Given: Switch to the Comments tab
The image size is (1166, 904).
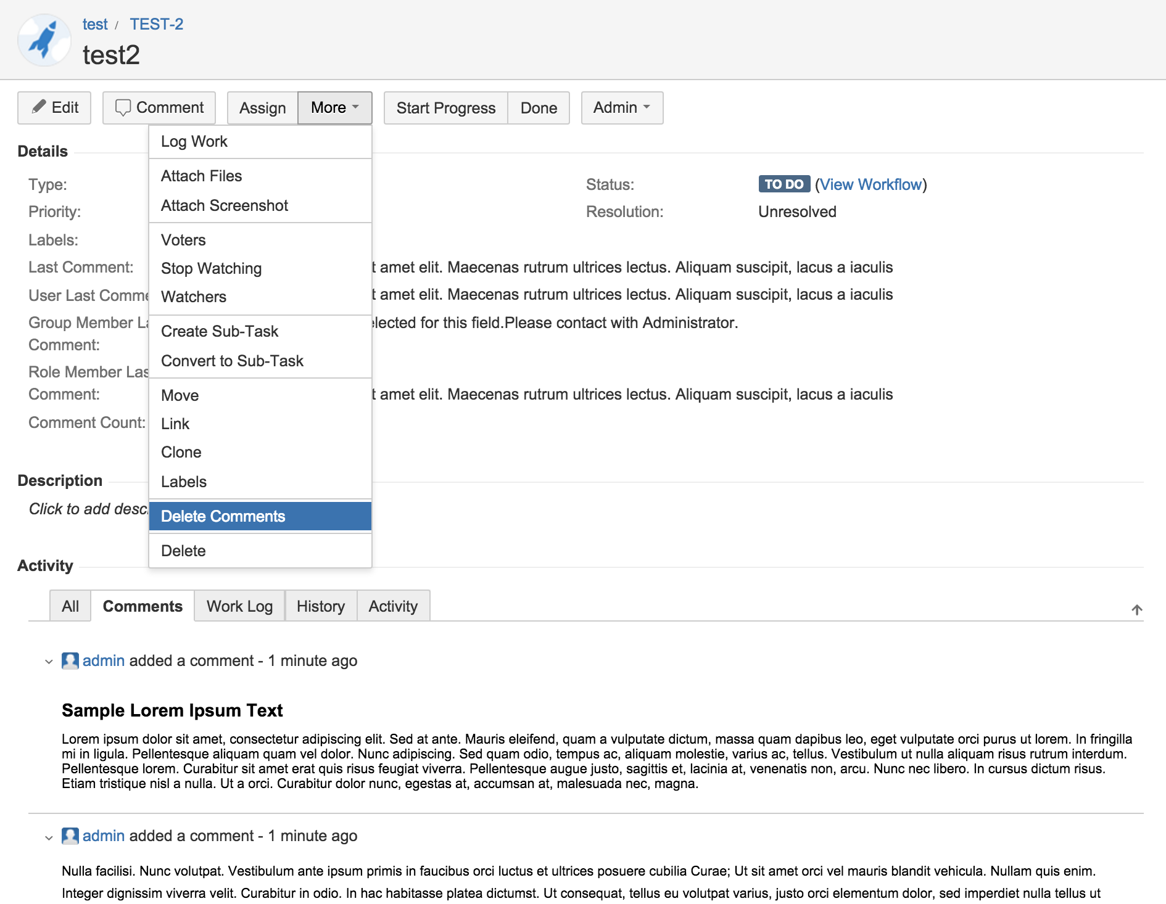Looking at the screenshot, I should pos(143,606).
